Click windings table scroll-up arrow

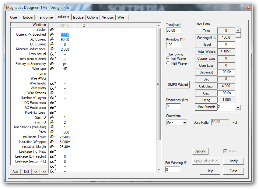pos(158,25)
